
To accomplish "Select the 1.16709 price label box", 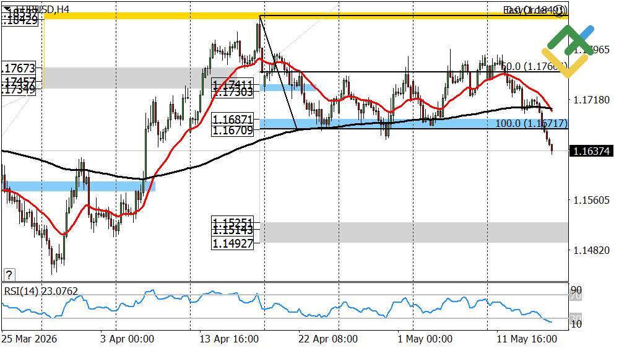I will pyautogui.click(x=232, y=130).
